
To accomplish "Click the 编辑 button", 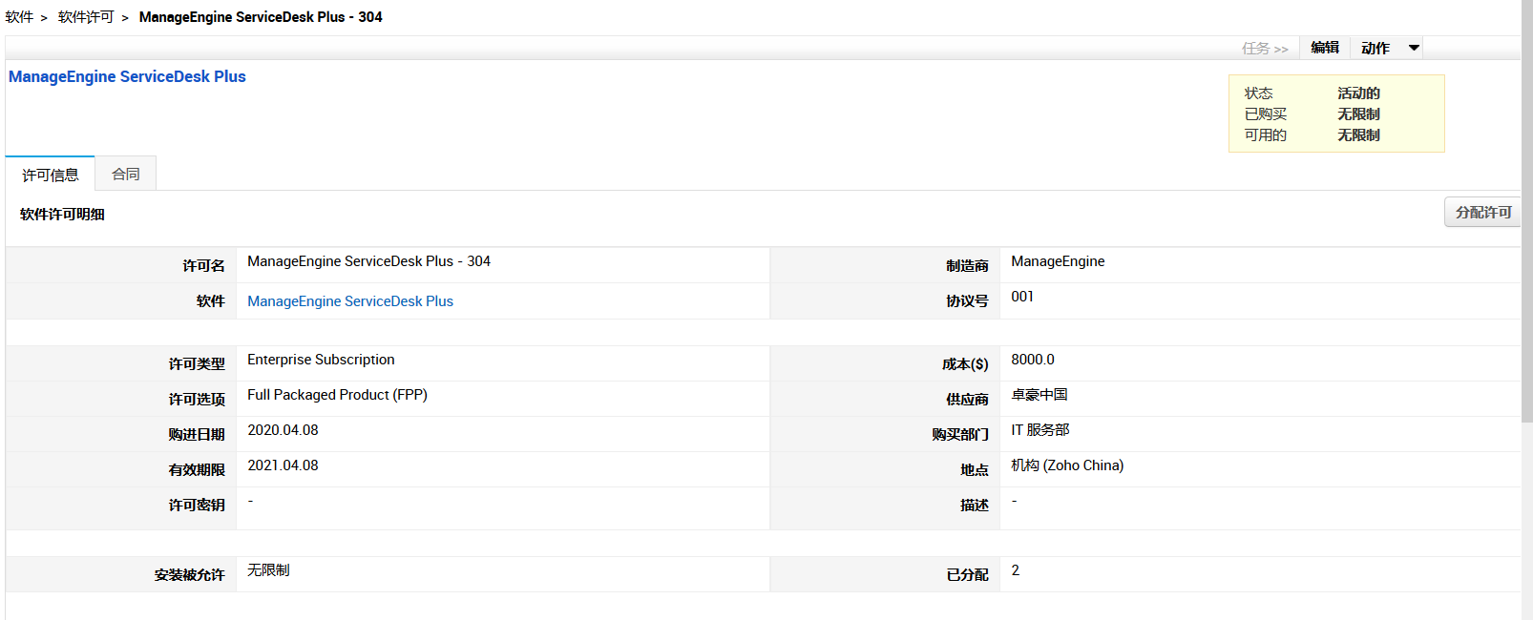I will pos(1324,48).
